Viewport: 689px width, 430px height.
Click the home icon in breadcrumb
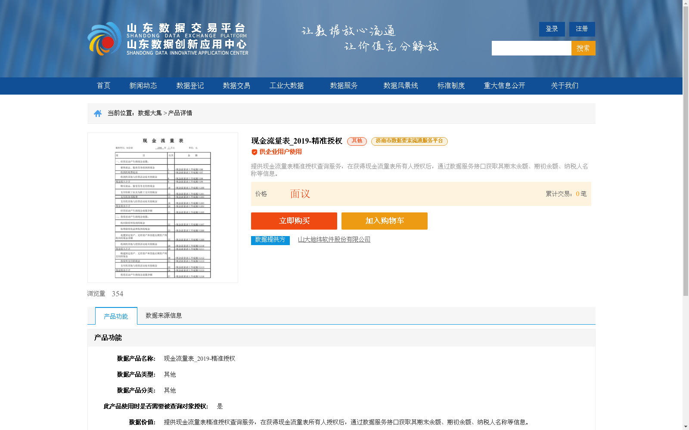[98, 113]
